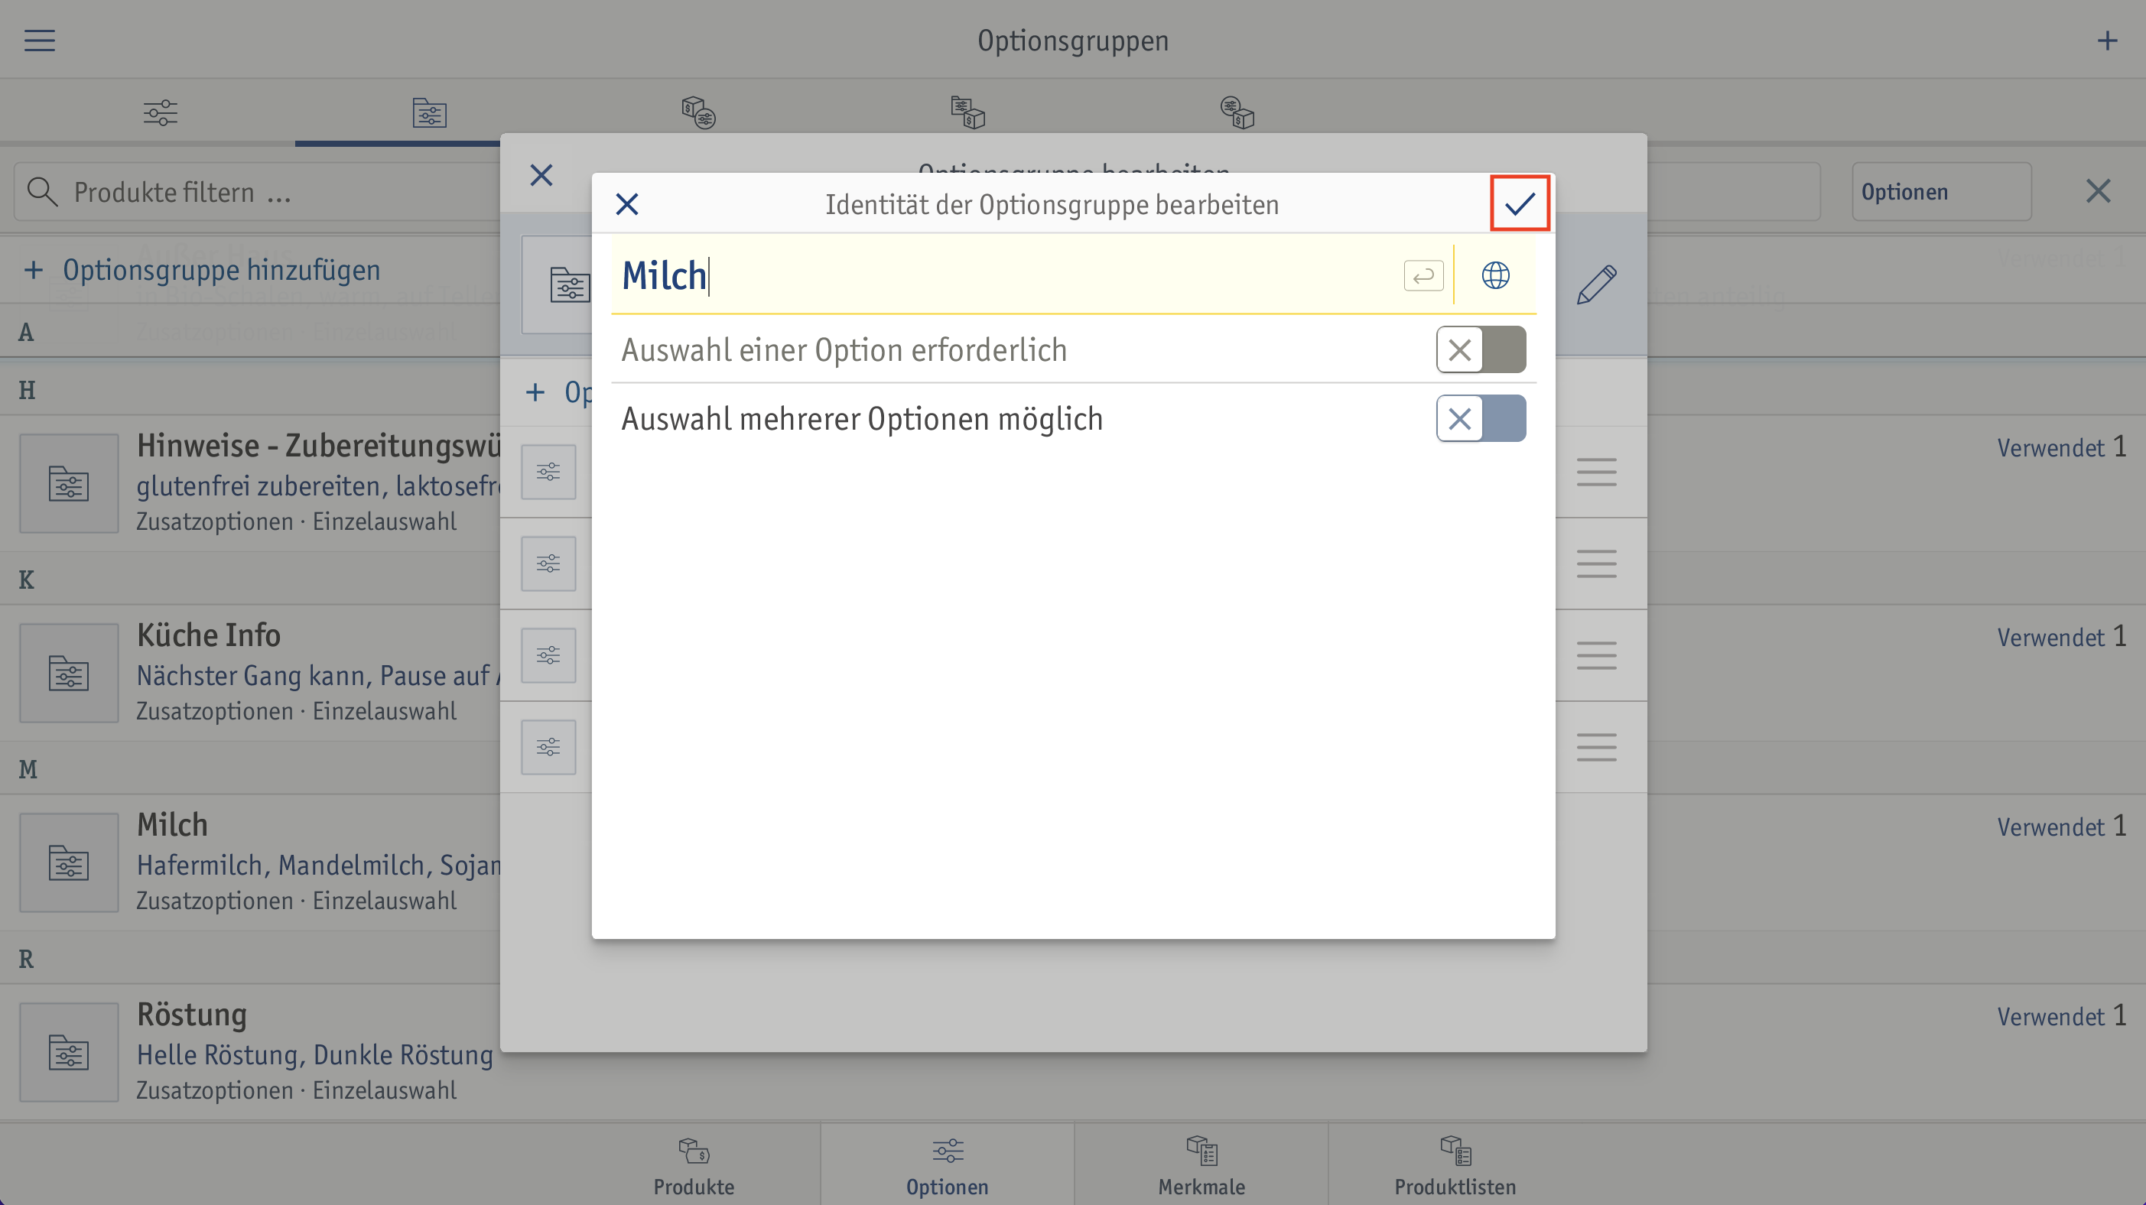Go to Merkmale bottom tab
2146x1205 pixels.
(1201, 1166)
